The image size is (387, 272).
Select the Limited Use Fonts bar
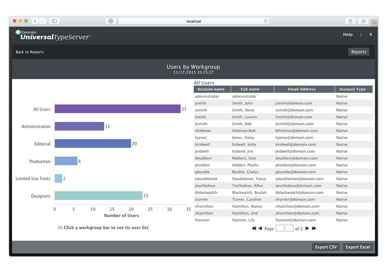point(58,178)
